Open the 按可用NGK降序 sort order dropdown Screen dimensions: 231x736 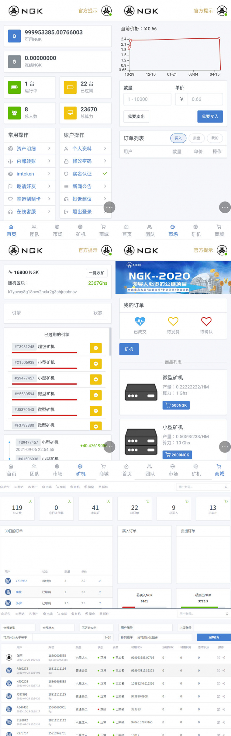[x=163, y=637]
